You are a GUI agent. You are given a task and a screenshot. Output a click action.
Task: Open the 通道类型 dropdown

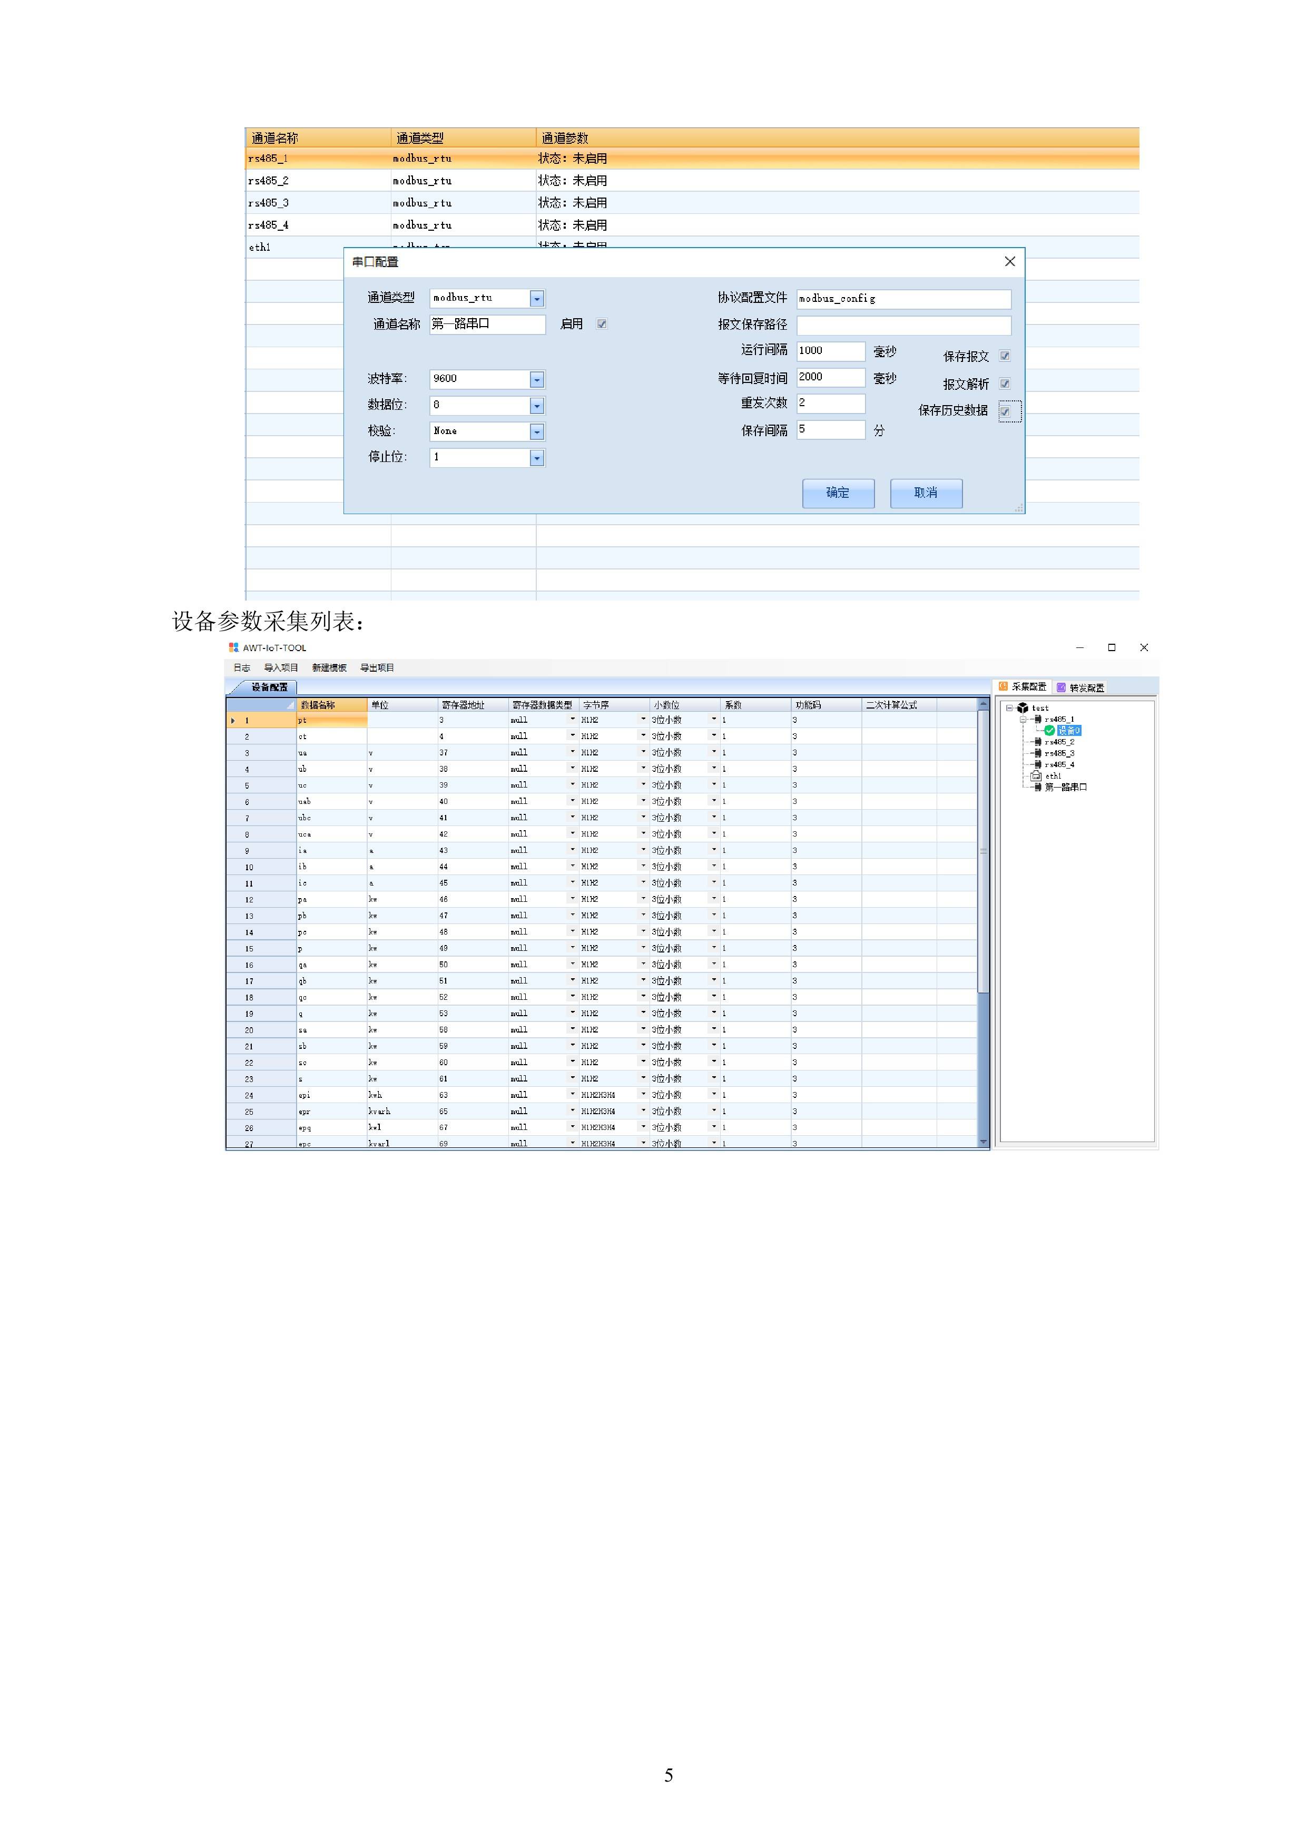537,299
